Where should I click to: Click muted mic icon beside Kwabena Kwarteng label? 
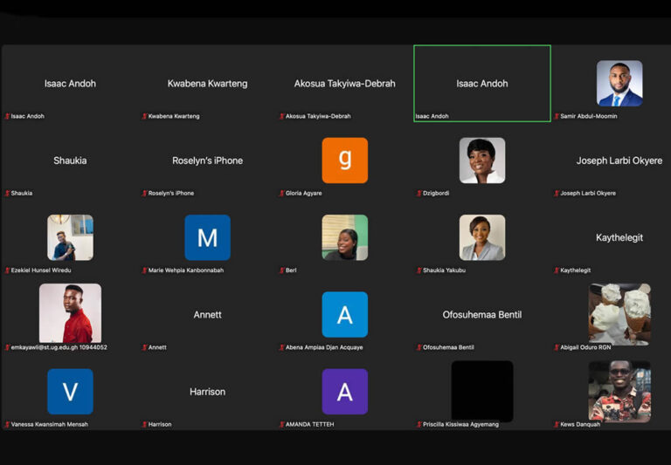tap(144, 116)
